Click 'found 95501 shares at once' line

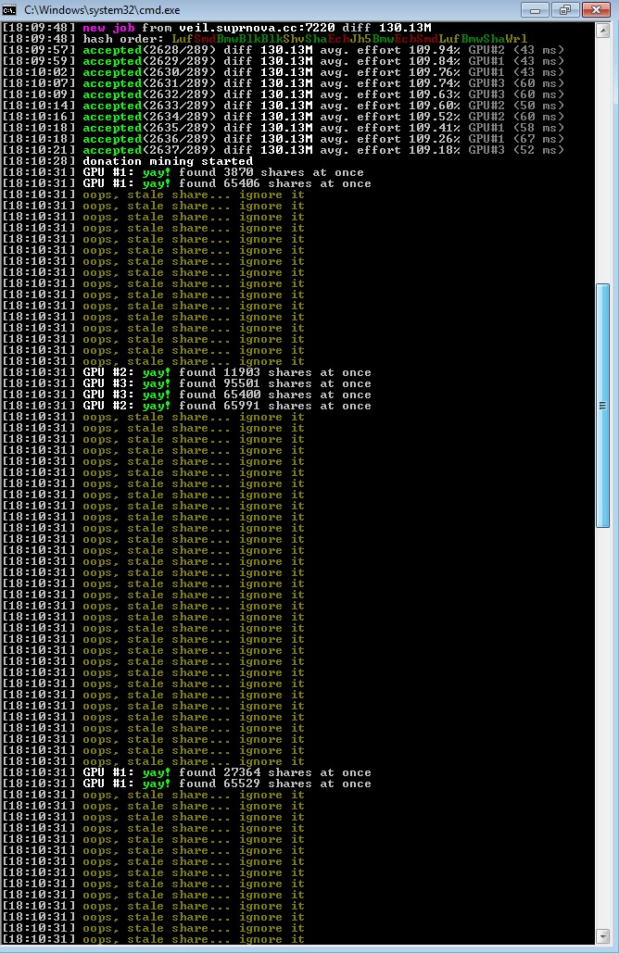tap(186, 383)
